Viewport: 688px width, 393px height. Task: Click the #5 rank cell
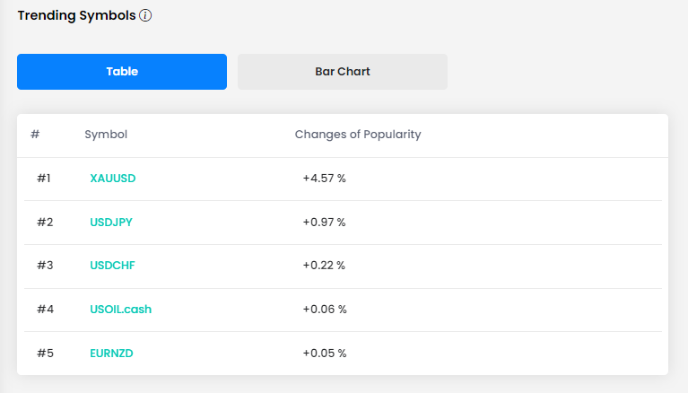pyautogui.click(x=45, y=353)
